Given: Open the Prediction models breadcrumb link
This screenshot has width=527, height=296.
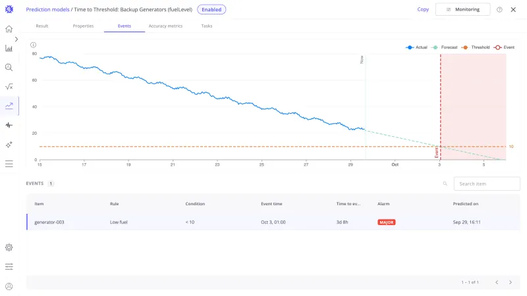Looking at the screenshot, I should 47,9.
